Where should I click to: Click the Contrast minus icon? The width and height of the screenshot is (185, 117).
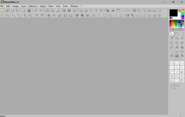coord(14,15)
